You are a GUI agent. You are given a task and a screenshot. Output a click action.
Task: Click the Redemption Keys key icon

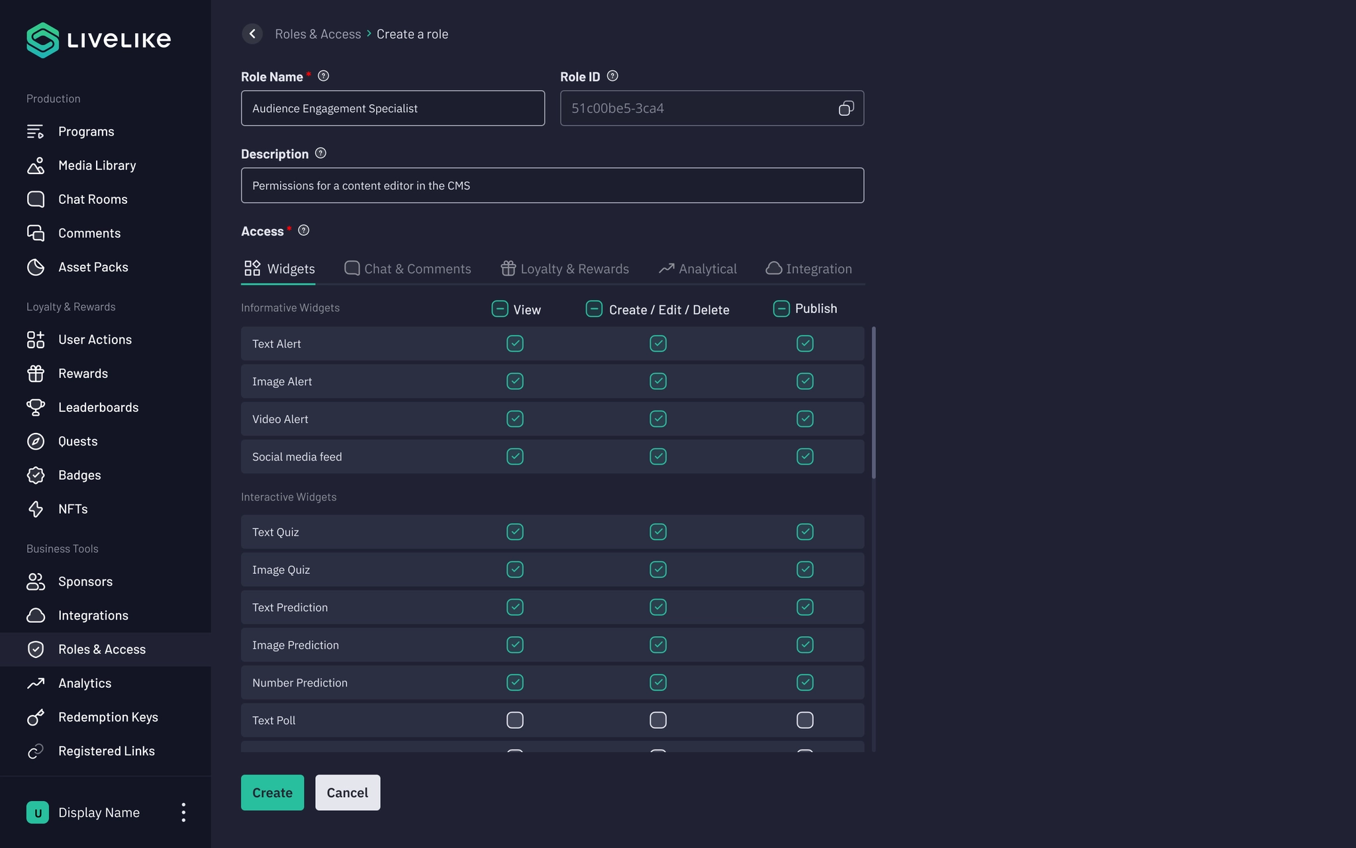click(x=36, y=717)
